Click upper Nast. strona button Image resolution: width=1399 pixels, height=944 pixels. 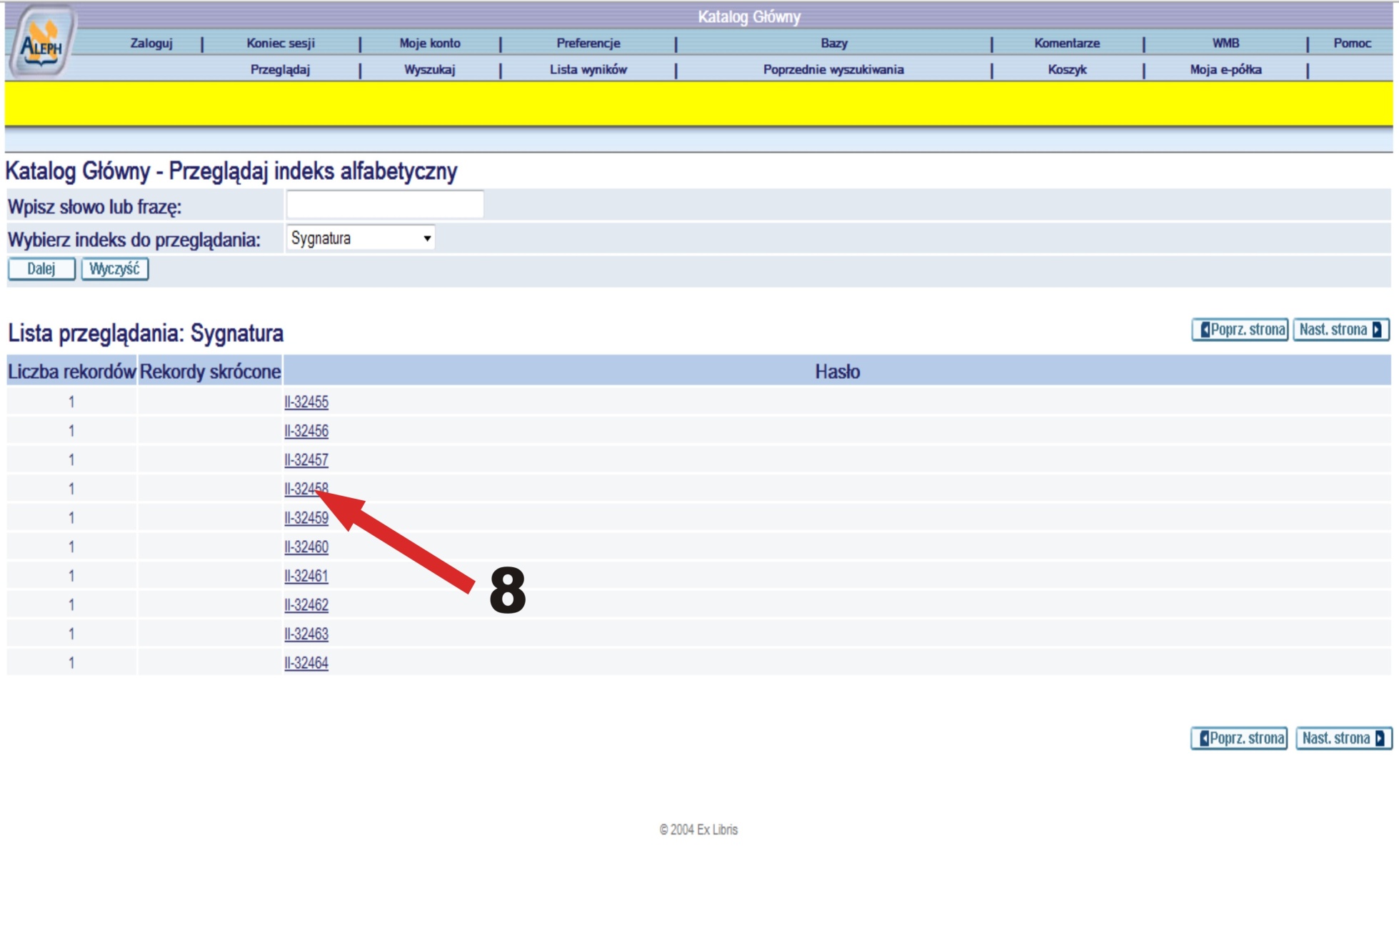pyautogui.click(x=1341, y=330)
